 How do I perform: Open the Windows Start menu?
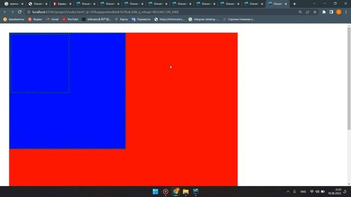click(x=155, y=192)
